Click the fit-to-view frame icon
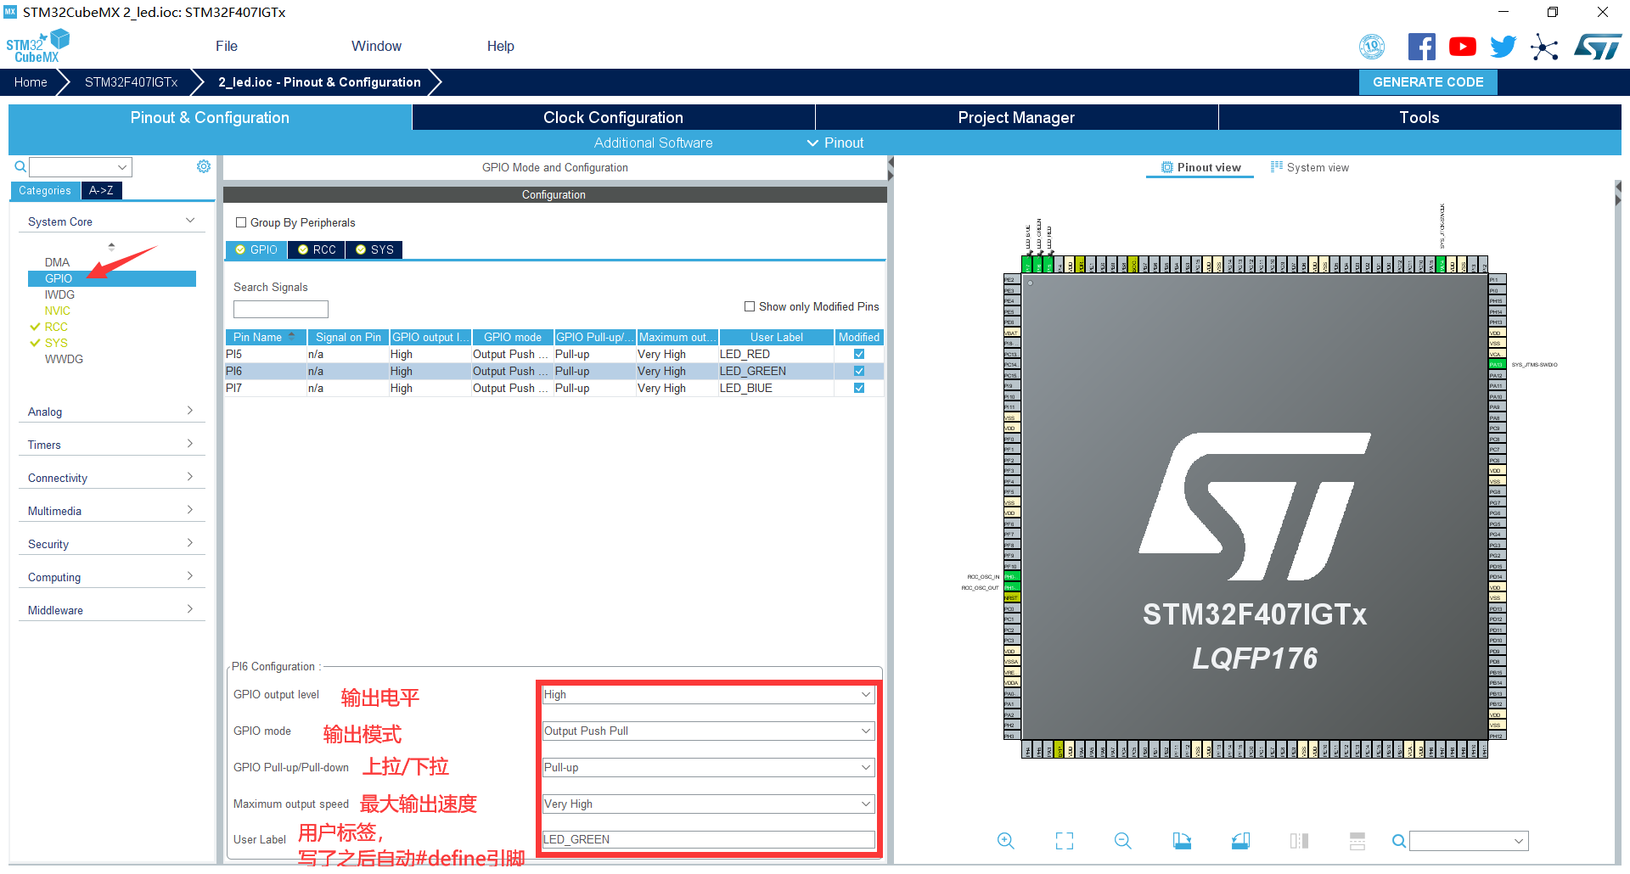The height and width of the screenshot is (874, 1630). 1064,841
